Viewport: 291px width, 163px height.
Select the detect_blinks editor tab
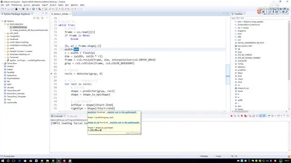tap(61, 14)
